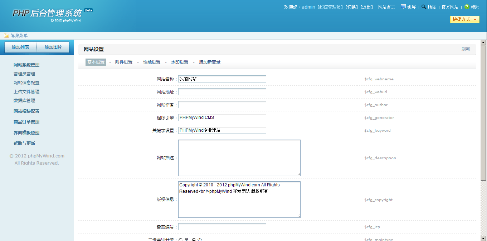Click the scrollbar up arrow
The image size is (487, 241).
[483, 42]
